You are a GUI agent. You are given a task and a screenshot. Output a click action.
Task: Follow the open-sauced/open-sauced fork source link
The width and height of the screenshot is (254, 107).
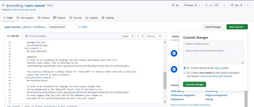click(x=24, y=10)
